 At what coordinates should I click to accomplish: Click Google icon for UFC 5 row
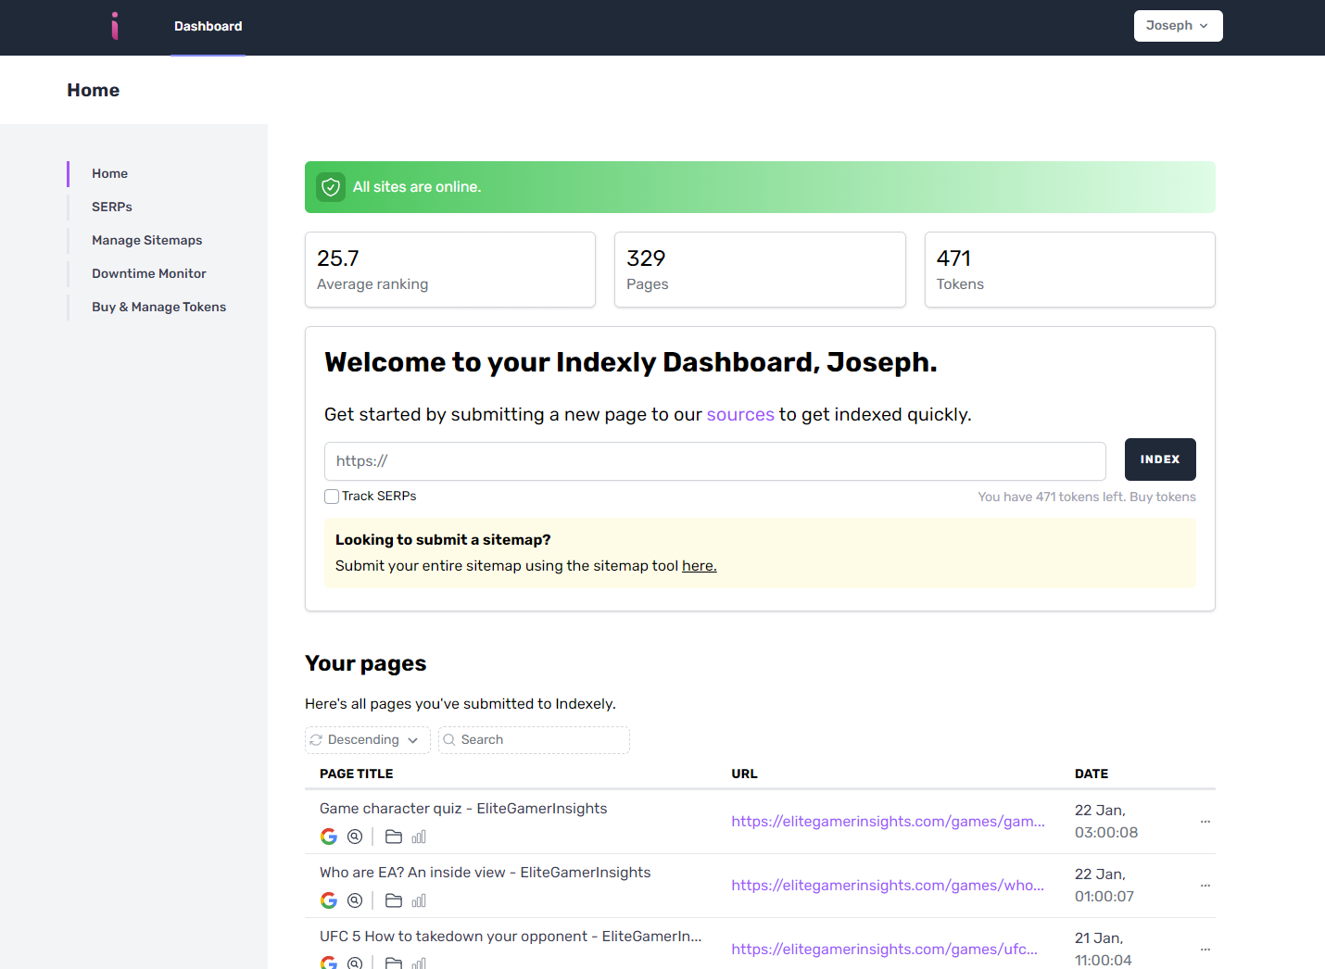point(329,963)
